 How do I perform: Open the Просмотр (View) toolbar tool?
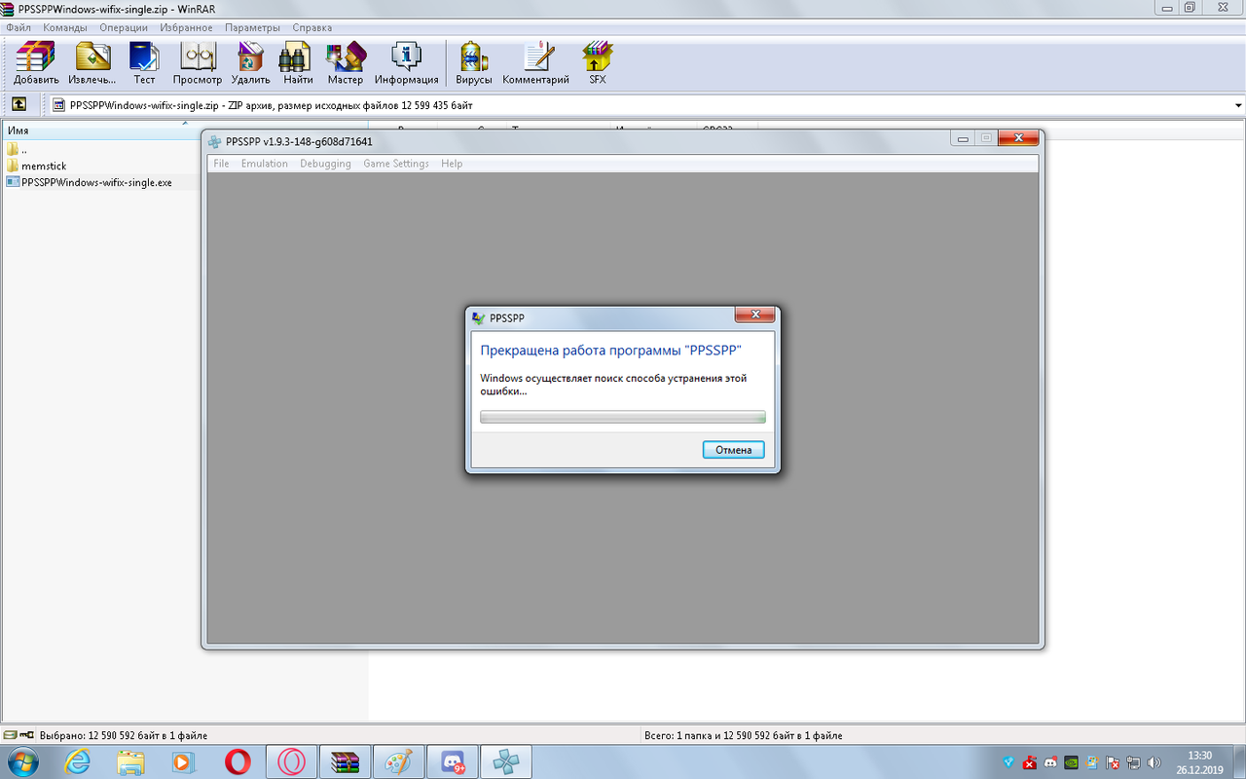pos(198,63)
